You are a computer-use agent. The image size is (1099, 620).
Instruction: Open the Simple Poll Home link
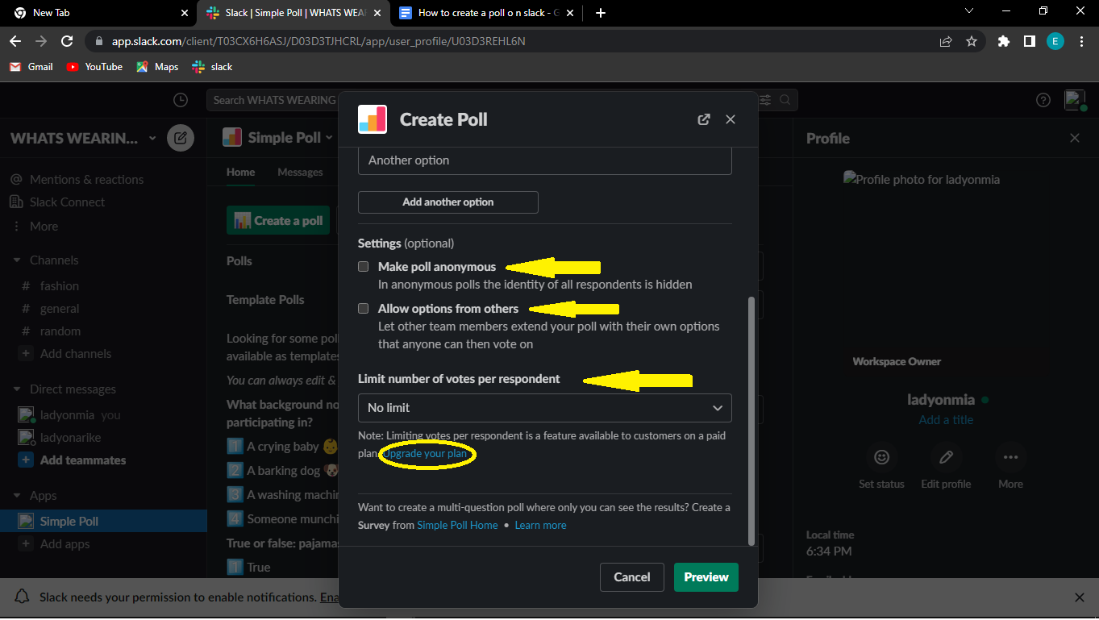coord(457,525)
